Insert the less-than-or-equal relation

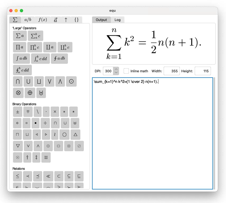pyautogui.click(x=18, y=176)
